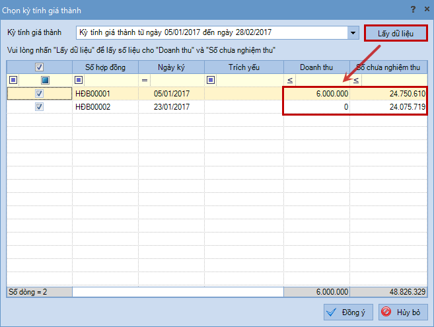Sort by Số hợp đồng column header
The width and height of the screenshot is (434, 327).
(105, 67)
